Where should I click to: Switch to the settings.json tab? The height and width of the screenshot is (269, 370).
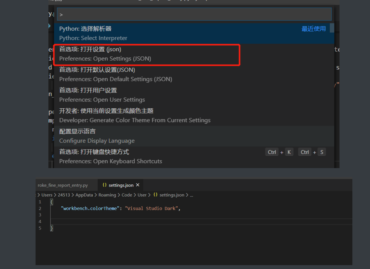point(121,185)
